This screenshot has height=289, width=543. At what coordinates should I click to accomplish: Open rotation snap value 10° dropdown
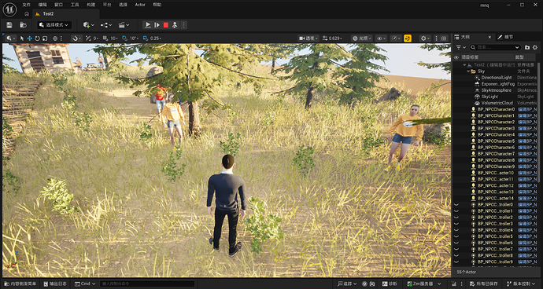click(x=135, y=38)
